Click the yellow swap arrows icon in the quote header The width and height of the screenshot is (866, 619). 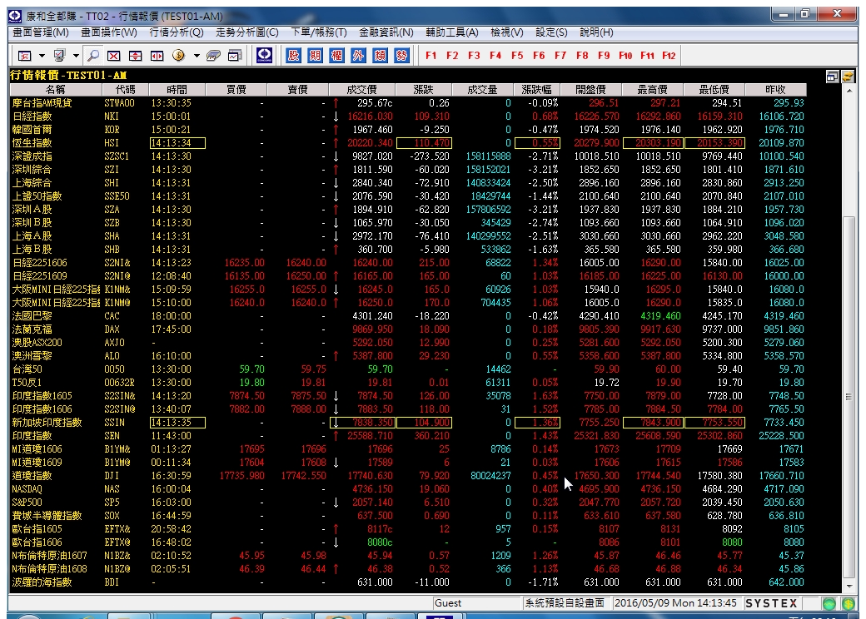coord(848,77)
